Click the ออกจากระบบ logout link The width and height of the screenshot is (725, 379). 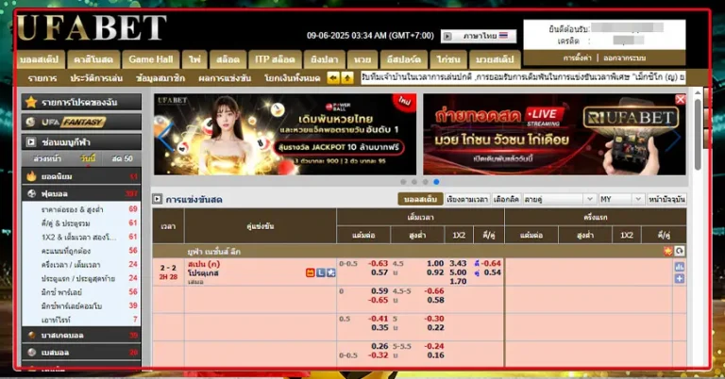click(x=624, y=58)
